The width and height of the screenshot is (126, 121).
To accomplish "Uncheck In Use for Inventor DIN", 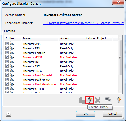I will (7, 48).
